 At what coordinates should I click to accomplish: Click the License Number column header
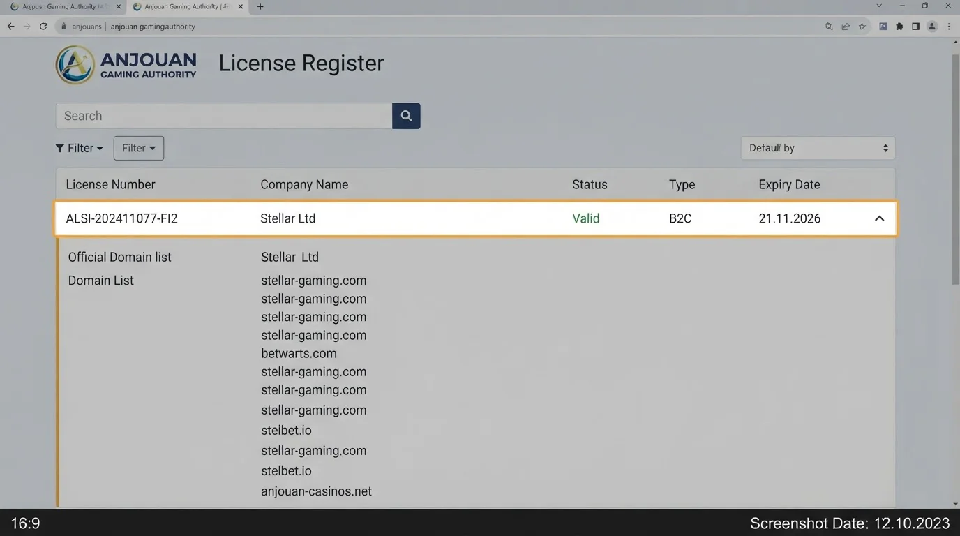pos(110,185)
